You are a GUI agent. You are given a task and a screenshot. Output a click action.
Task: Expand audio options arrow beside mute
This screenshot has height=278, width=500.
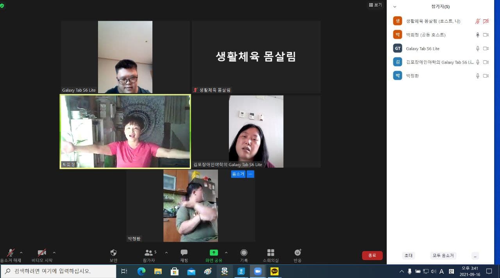(x=21, y=253)
